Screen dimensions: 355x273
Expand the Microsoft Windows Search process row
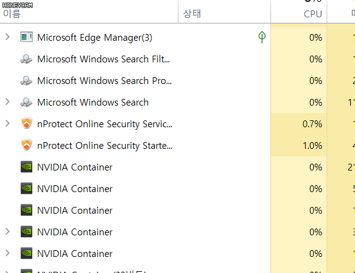pos(7,102)
